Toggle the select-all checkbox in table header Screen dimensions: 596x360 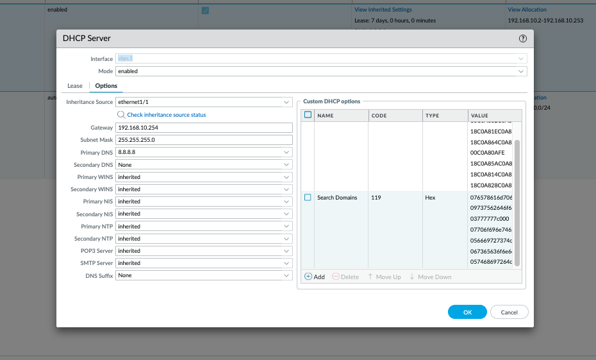(308, 116)
